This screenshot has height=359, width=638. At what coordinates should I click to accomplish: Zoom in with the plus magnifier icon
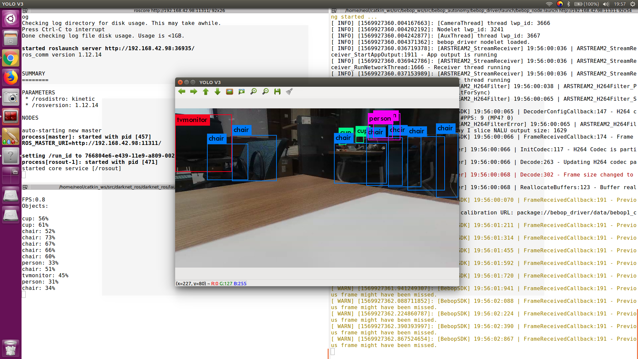pyautogui.click(x=253, y=91)
